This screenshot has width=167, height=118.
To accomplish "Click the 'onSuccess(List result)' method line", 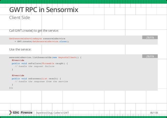I will click(x=36, y=78).
